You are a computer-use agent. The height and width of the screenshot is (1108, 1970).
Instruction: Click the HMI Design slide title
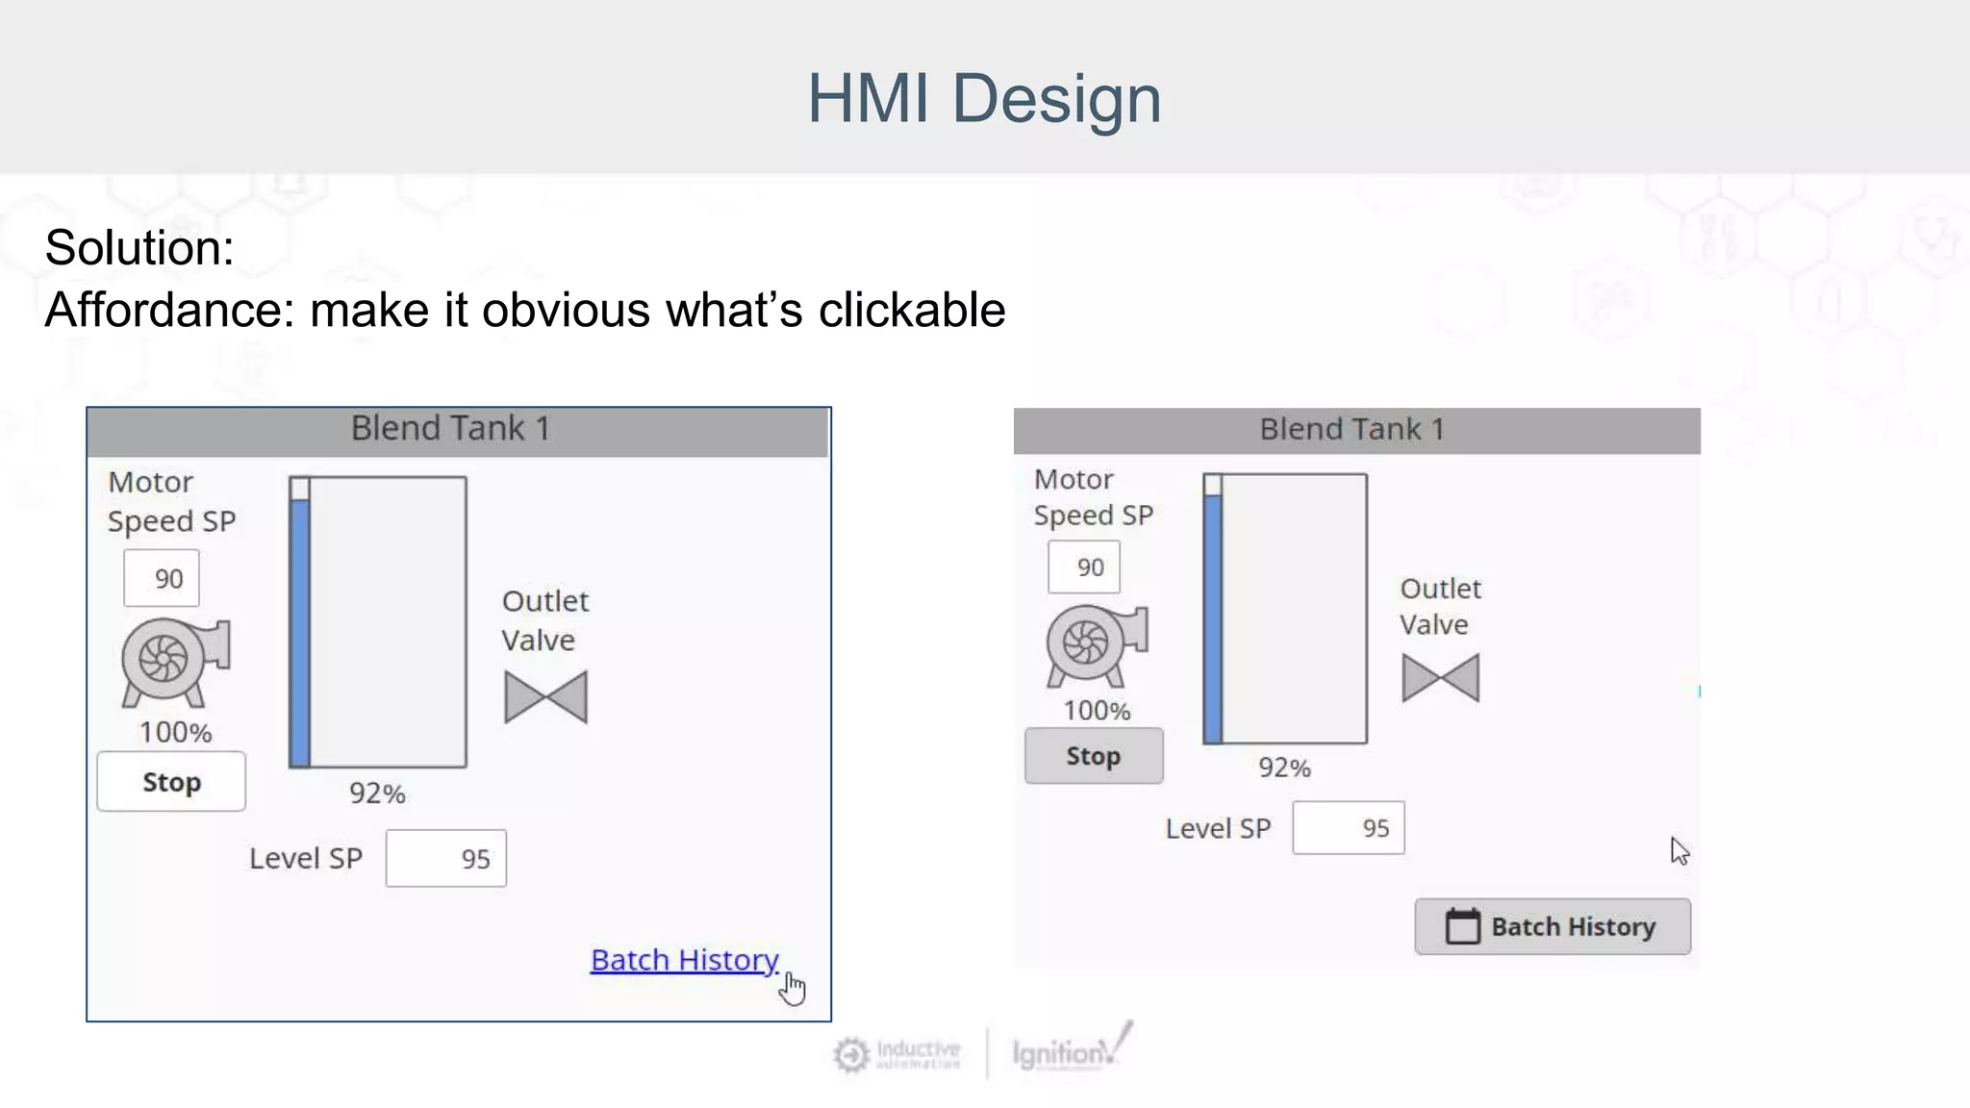(x=984, y=98)
